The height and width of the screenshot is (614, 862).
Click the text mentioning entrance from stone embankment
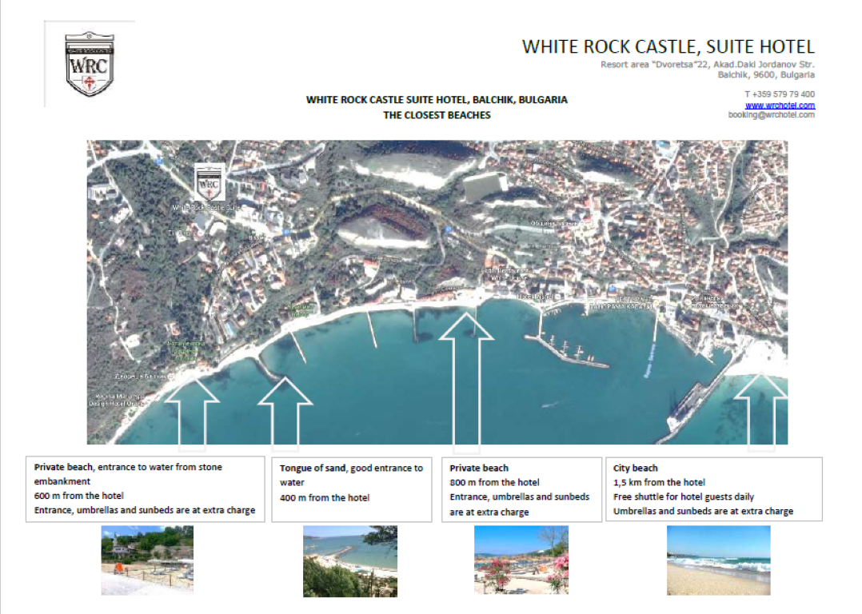(128, 474)
